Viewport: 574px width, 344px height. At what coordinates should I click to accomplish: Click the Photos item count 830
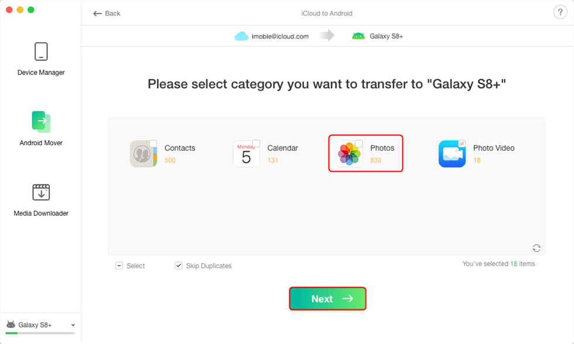[x=375, y=160]
